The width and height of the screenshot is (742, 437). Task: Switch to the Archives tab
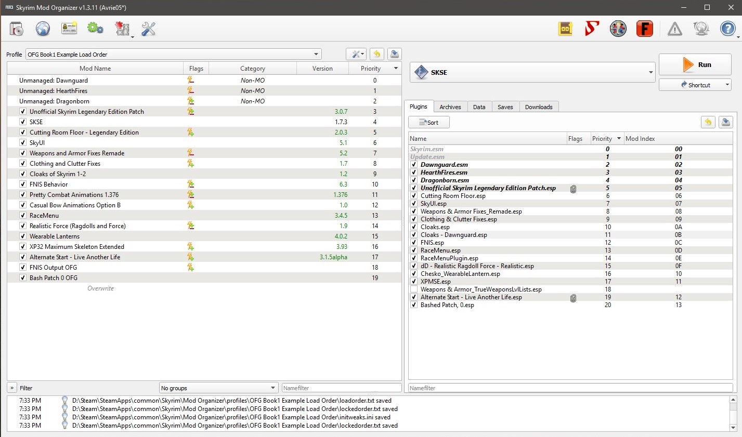(450, 107)
